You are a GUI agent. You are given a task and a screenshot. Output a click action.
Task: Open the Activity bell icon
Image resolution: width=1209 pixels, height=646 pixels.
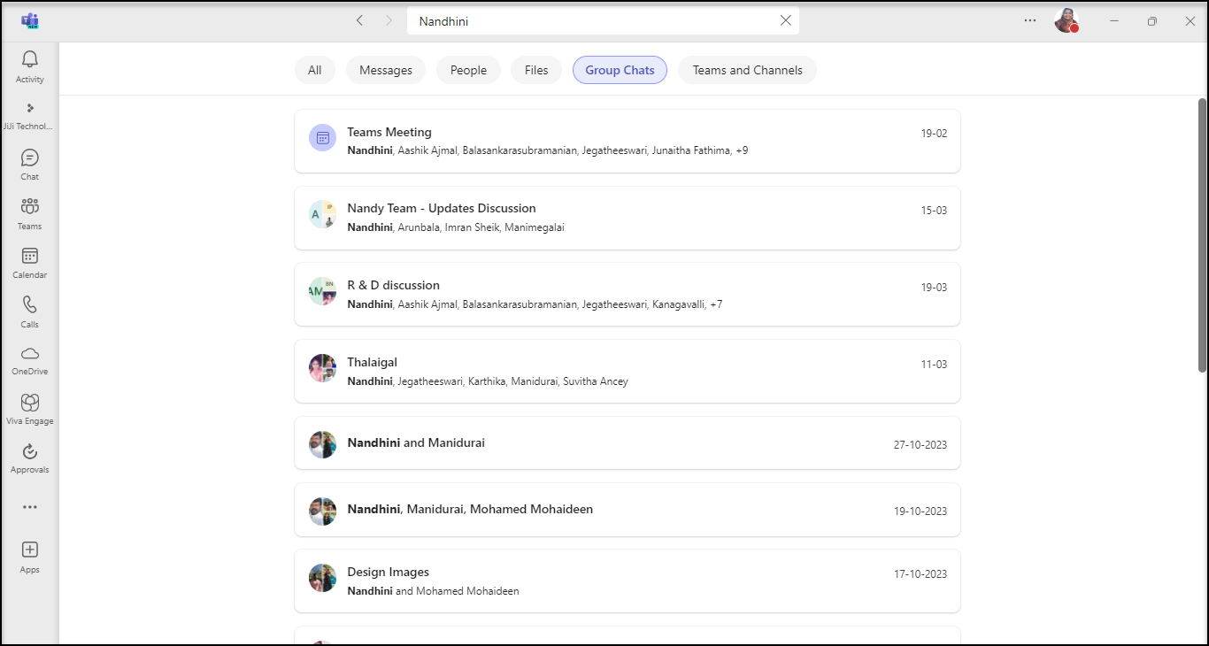pyautogui.click(x=29, y=60)
